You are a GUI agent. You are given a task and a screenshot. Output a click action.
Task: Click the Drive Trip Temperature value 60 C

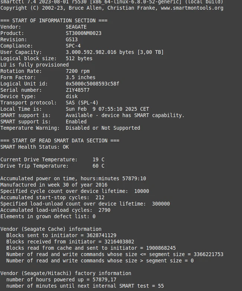click(99, 166)
